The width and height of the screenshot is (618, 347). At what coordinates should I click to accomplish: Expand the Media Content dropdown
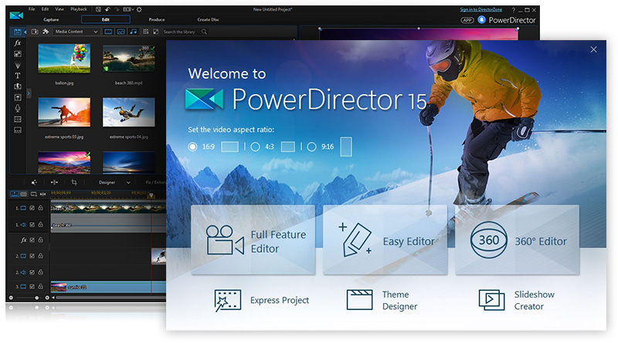click(x=76, y=32)
